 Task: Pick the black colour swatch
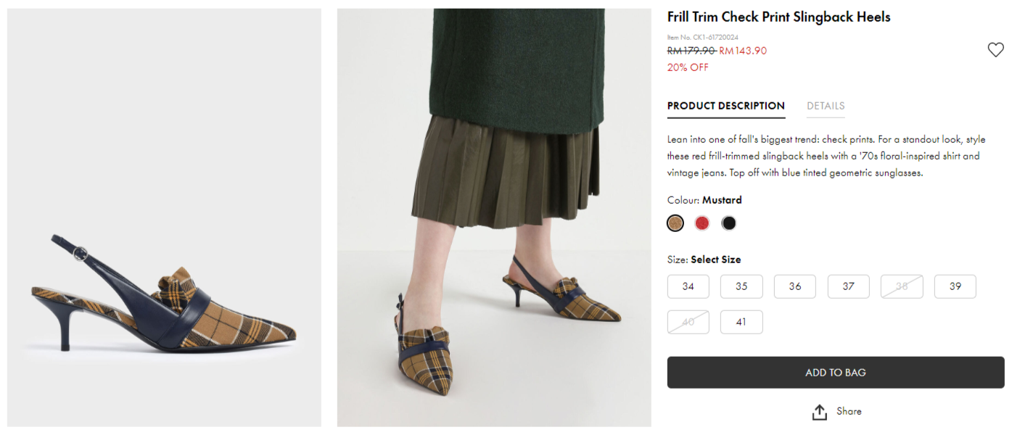click(x=729, y=223)
